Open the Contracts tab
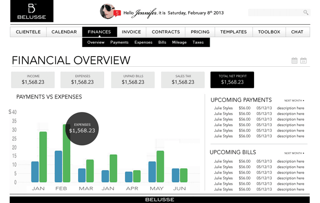Screen dimensions: 320x203 pos(166,32)
